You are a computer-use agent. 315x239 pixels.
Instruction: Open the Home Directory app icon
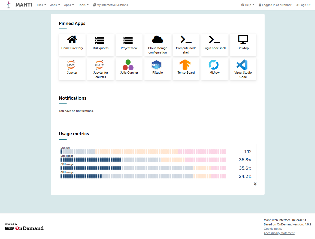(72, 40)
